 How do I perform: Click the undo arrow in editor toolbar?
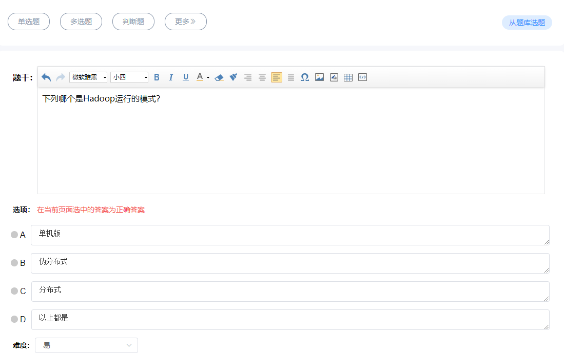46,77
